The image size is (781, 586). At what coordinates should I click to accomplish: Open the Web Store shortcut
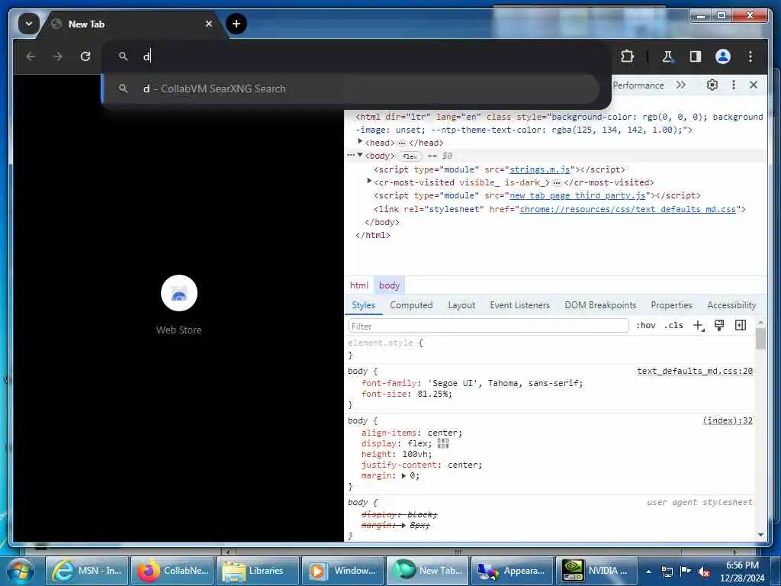tap(178, 304)
